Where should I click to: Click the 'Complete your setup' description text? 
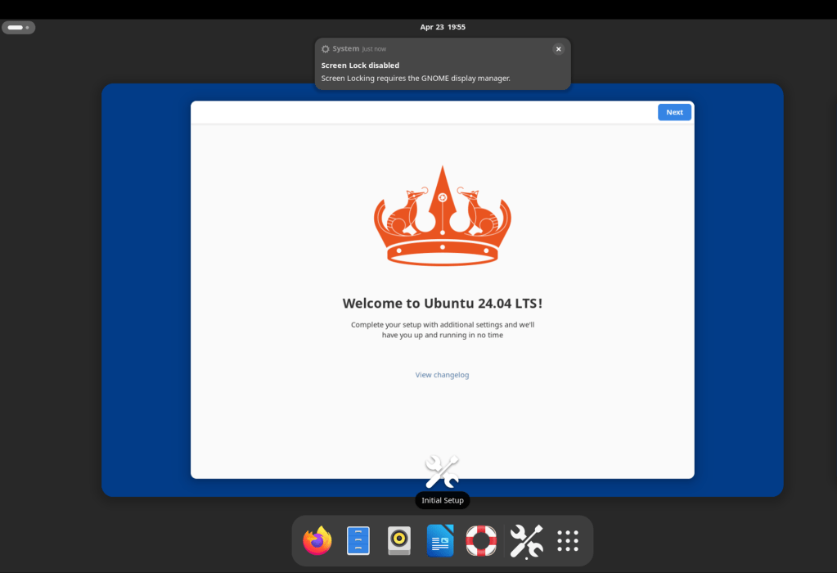tap(443, 330)
